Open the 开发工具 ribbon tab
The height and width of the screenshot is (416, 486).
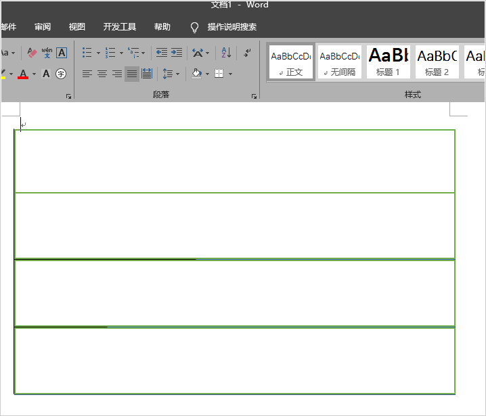[120, 27]
